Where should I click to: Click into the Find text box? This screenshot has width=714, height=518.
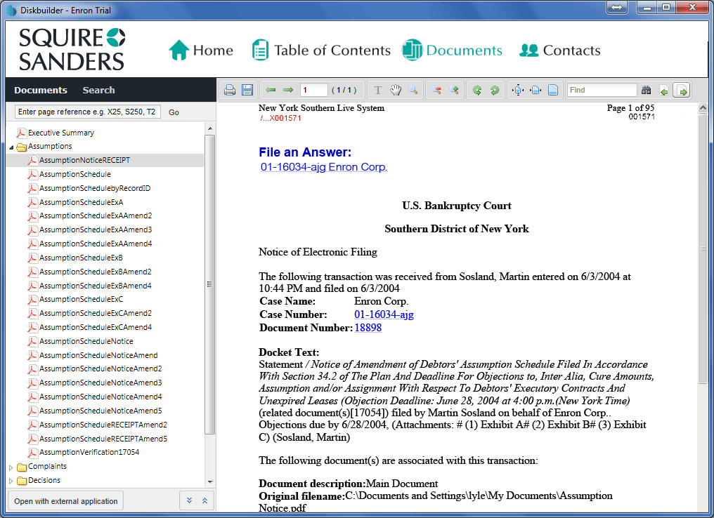602,90
